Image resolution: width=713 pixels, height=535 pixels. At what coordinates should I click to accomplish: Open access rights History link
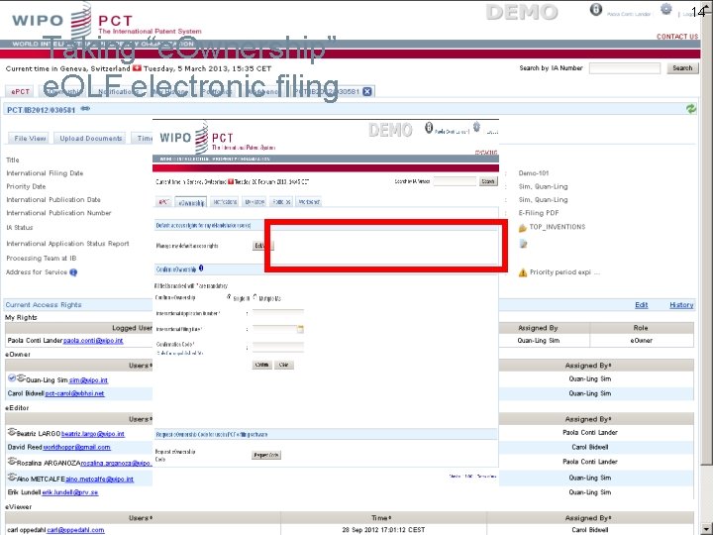tap(681, 305)
